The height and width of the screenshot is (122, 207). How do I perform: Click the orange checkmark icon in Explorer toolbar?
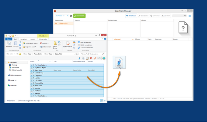click(95, 58)
